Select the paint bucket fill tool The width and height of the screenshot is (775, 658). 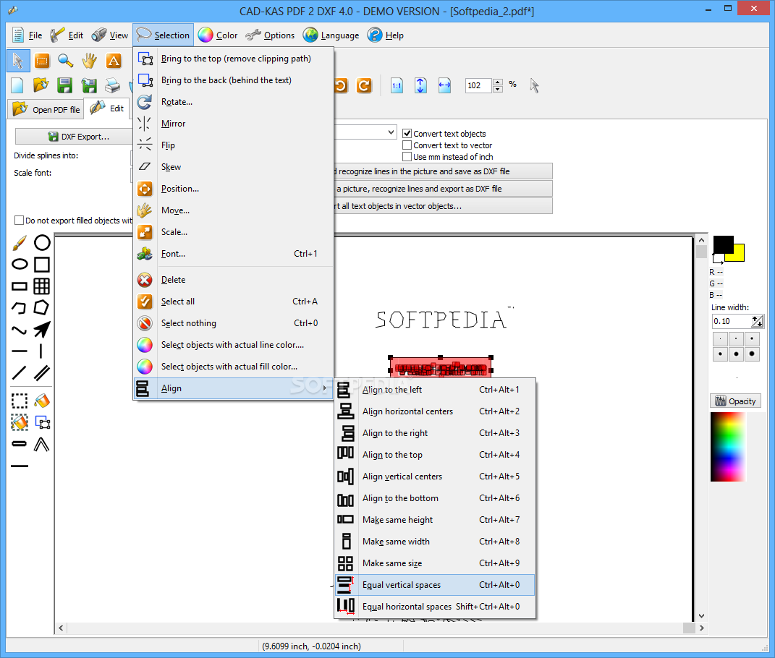[x=42, y=401]
